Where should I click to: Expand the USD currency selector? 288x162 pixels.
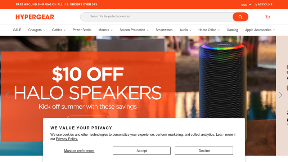[x=246, y=5]
